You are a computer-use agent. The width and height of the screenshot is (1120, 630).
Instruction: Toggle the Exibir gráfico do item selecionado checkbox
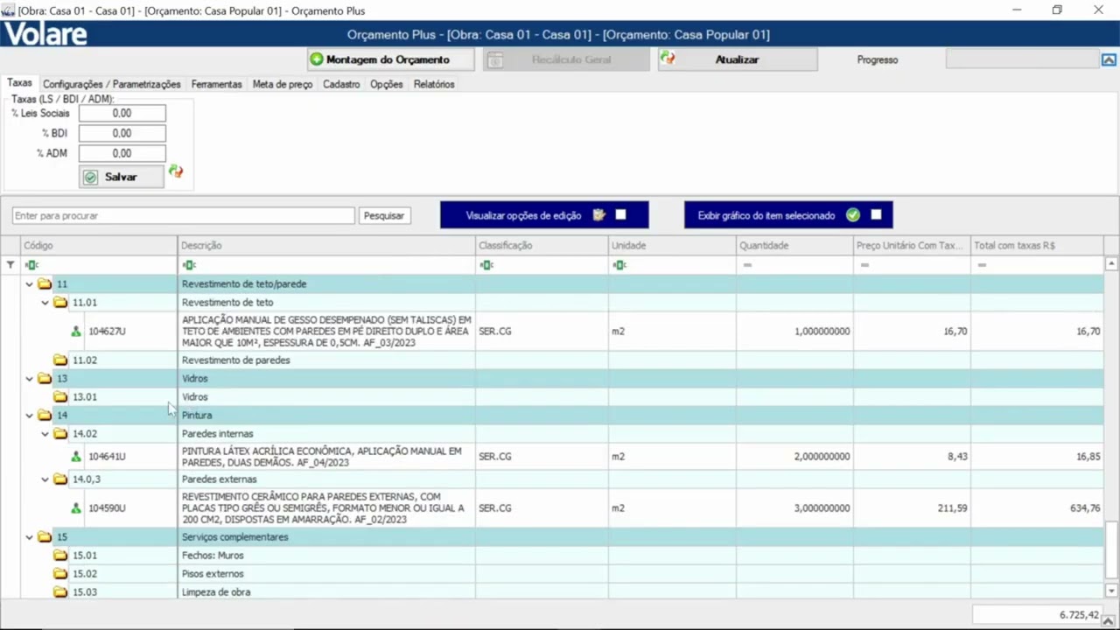tap(876, 214)
